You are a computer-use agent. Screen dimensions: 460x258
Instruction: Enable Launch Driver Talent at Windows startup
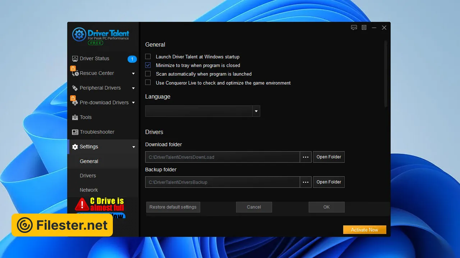pyautogui.click(x=148, y=57)
